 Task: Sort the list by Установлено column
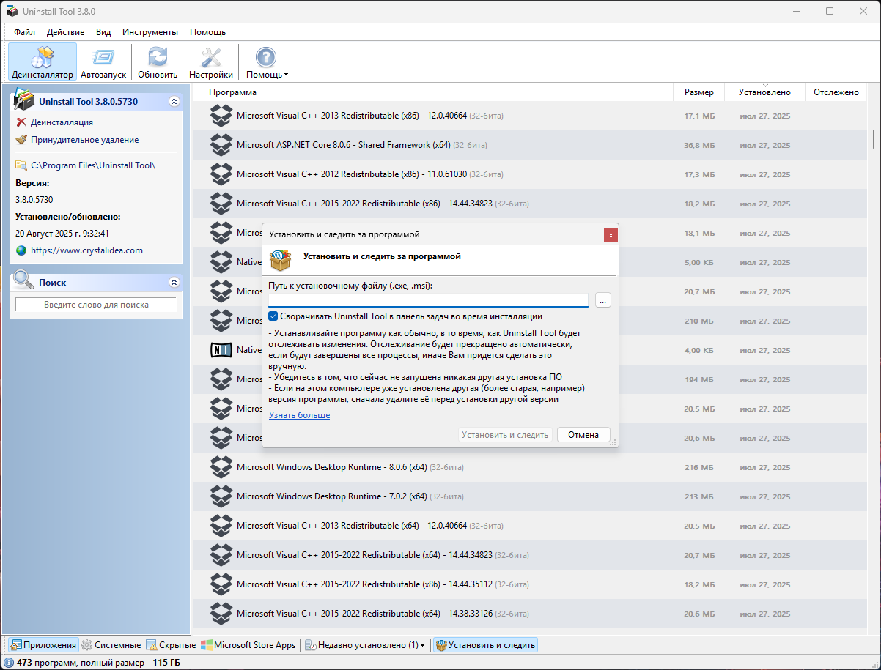[764, 92]
